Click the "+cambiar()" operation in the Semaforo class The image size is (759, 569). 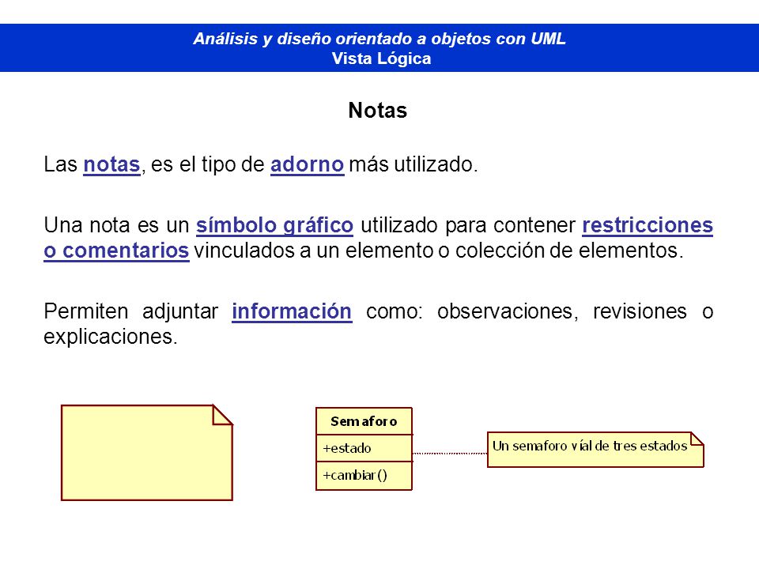[355, 475]
